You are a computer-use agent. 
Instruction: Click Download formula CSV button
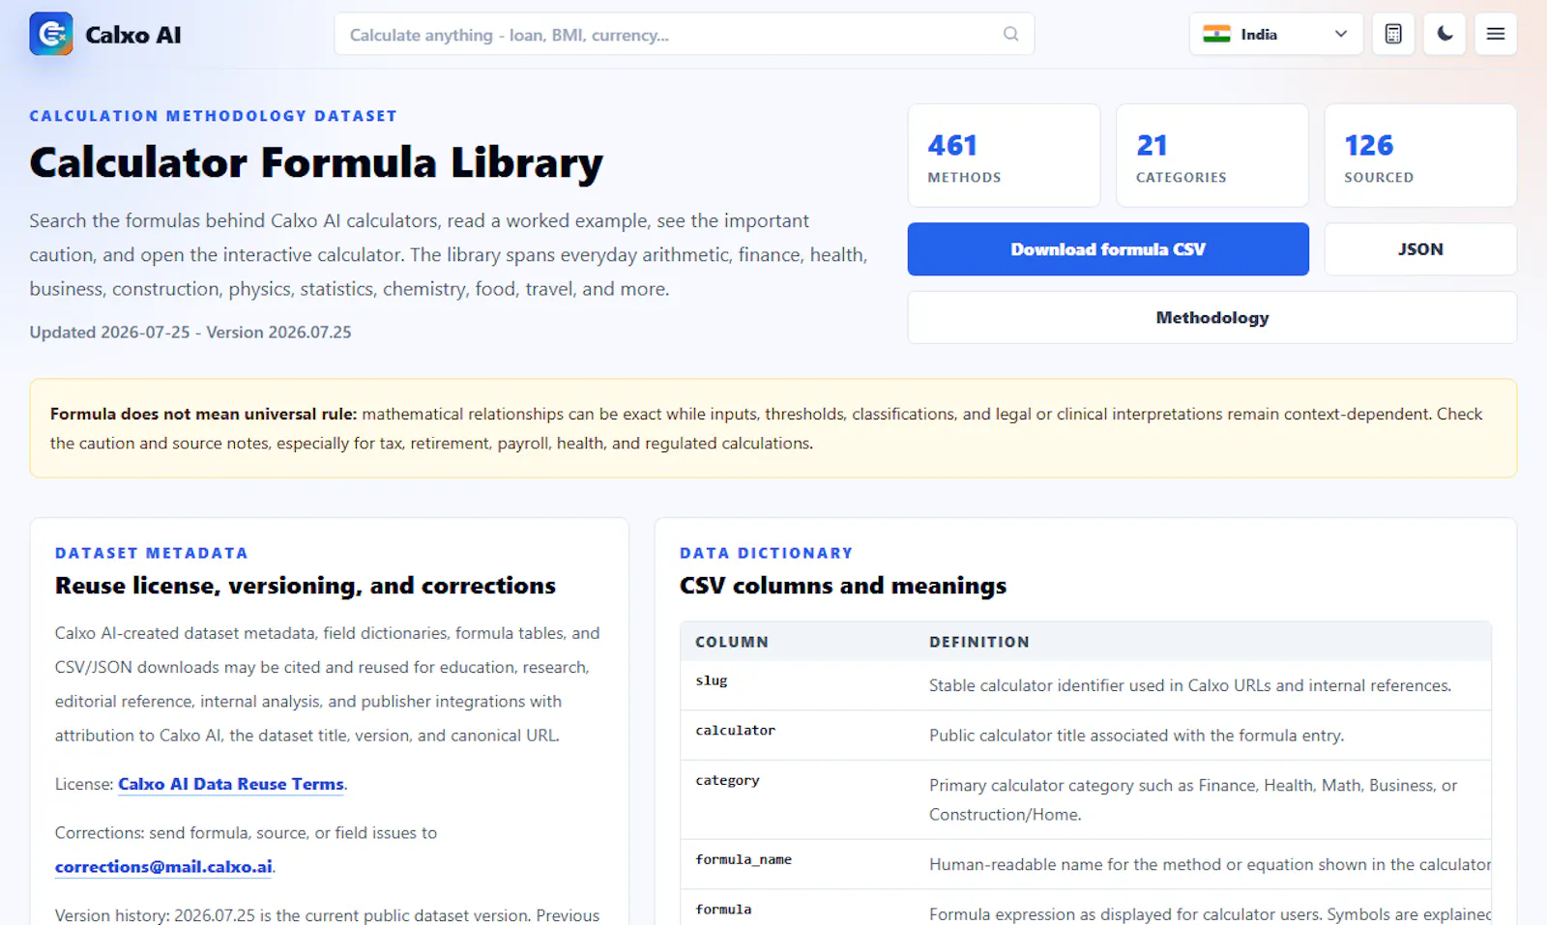(1108, 249)
